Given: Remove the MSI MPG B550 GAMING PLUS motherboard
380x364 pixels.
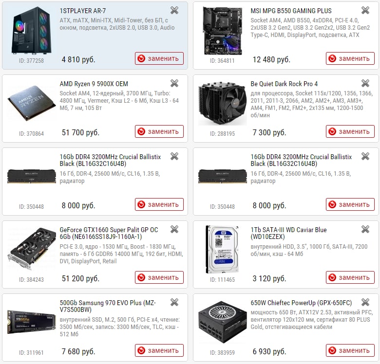Looking at the screenshot, I should (x=365, y=10).
